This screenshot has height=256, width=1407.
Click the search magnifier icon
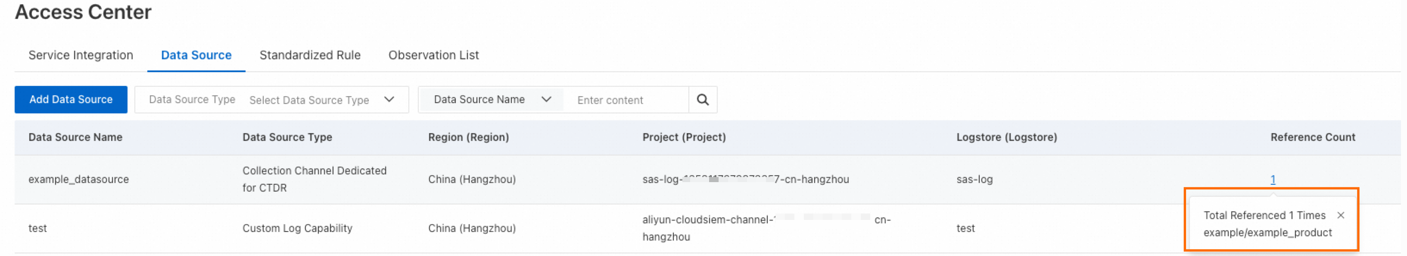click(x=702, y=100)
